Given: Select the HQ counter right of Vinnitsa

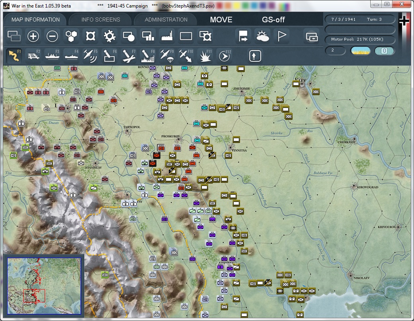Looking at the screenshot, I should [228, 156].
